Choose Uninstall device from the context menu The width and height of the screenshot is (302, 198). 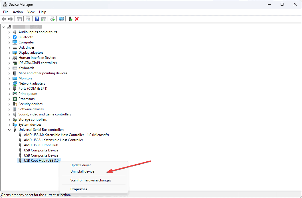82,171
